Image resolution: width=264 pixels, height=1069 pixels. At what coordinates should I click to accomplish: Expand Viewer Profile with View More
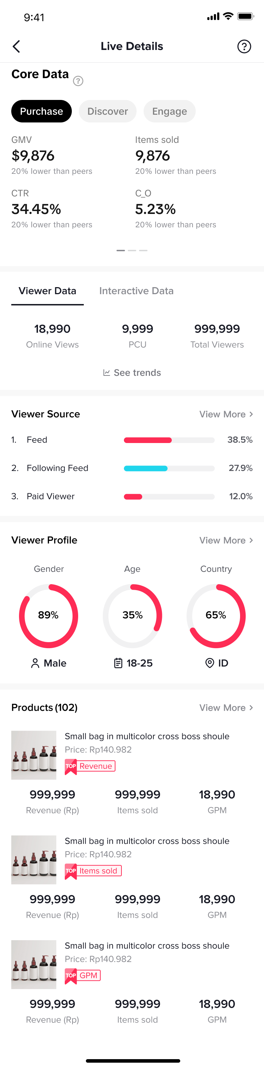tap(226, 540)
